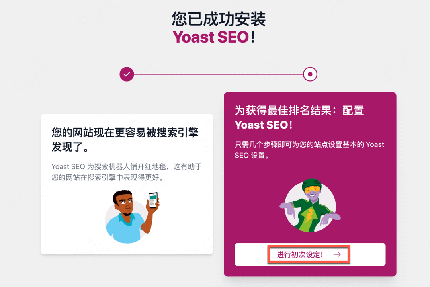Screen dimensions: 430x287
Task: Select the current step dot indicator
Action: pos(310,74)
